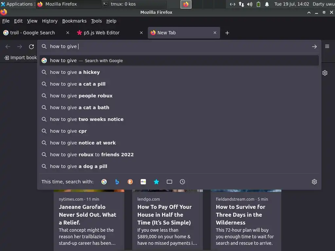The height and width of the screenshot is (251, 335).
Task: Open the File menu
Action: pyautogui.click(x=6, y=21)
